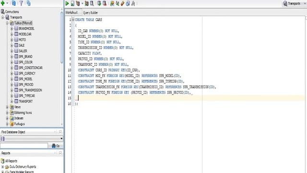The width and height of the screenshot is (307, 173).
Task: Click the To Upper/Lower case icon
Action: click(117, 3)
